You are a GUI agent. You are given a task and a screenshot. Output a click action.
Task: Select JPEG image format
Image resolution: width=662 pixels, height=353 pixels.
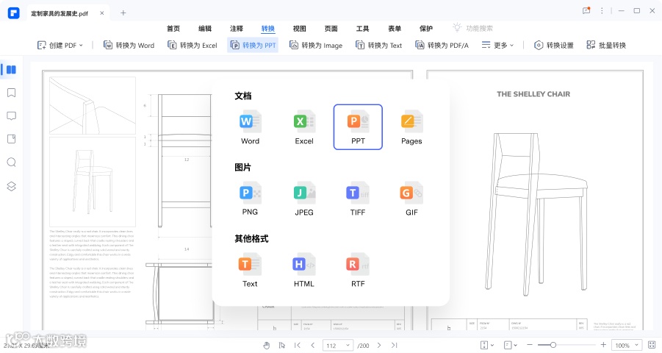tap(304, 199)
